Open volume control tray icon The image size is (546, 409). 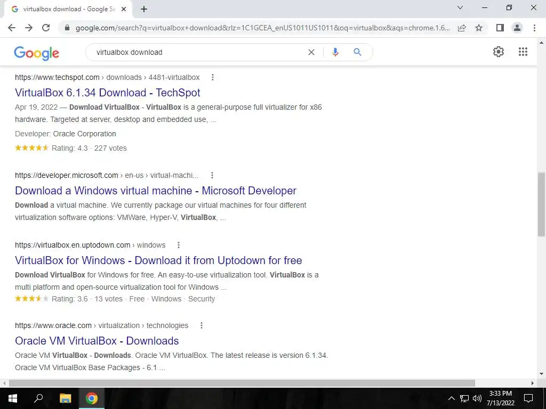coord(477,398)
